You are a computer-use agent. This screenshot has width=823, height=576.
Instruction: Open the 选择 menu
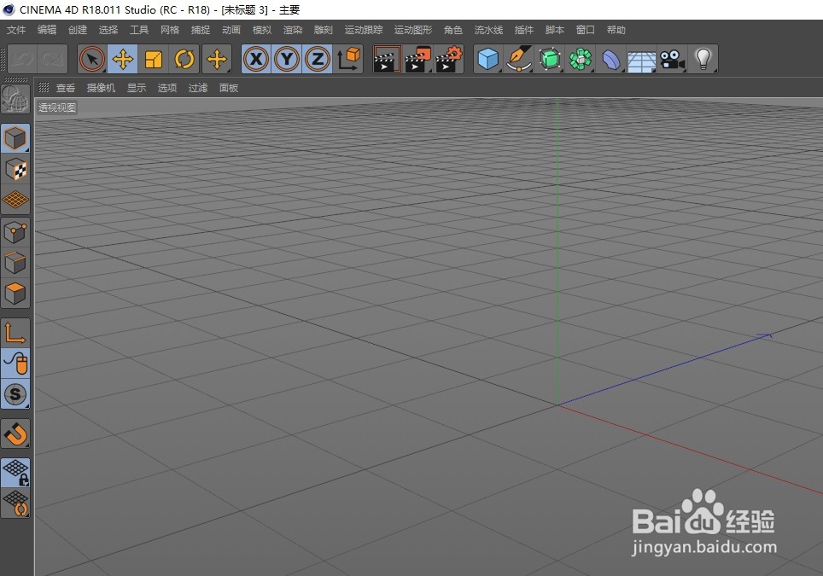pos(108,30)
